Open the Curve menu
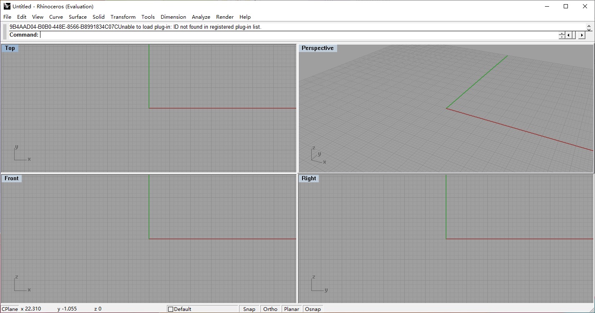Image resolution: width=595 pixels, height=313 pixels. click(56, 17)
